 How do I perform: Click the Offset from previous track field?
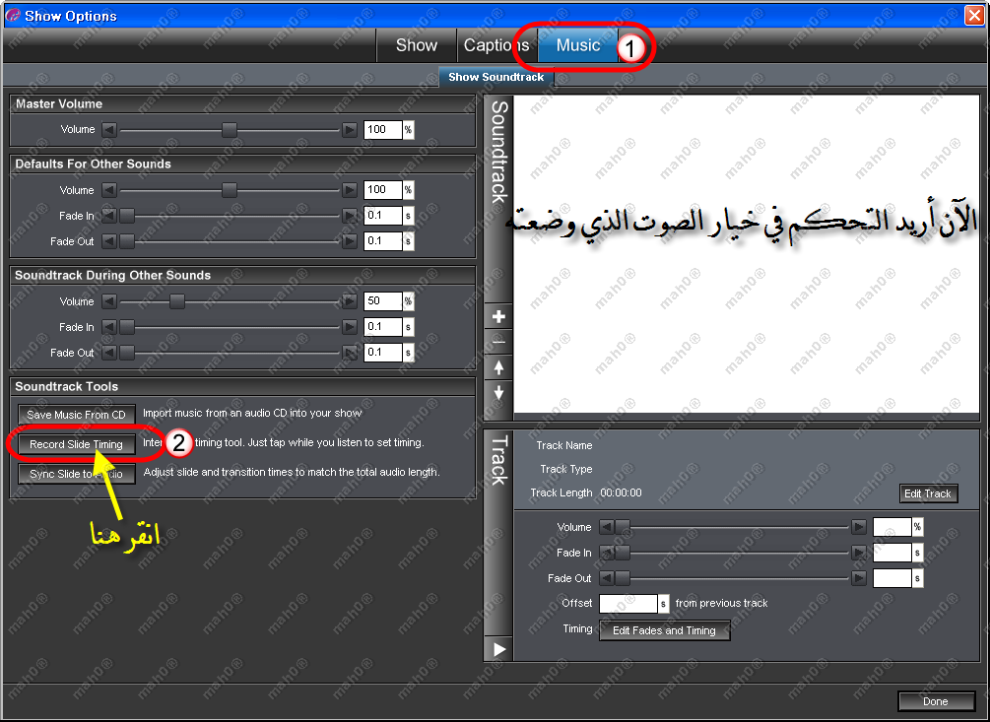(x=627, y=603)
